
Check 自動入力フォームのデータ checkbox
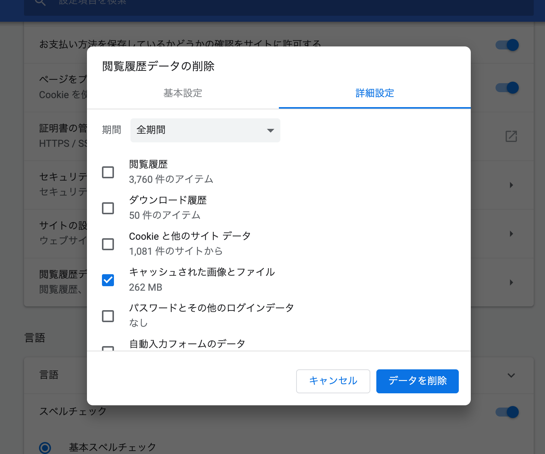pos(108,348)
